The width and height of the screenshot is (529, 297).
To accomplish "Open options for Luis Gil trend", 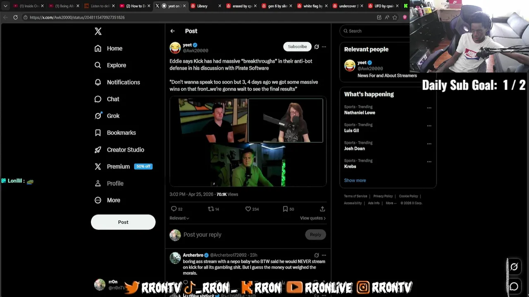I will click(429, 126).
